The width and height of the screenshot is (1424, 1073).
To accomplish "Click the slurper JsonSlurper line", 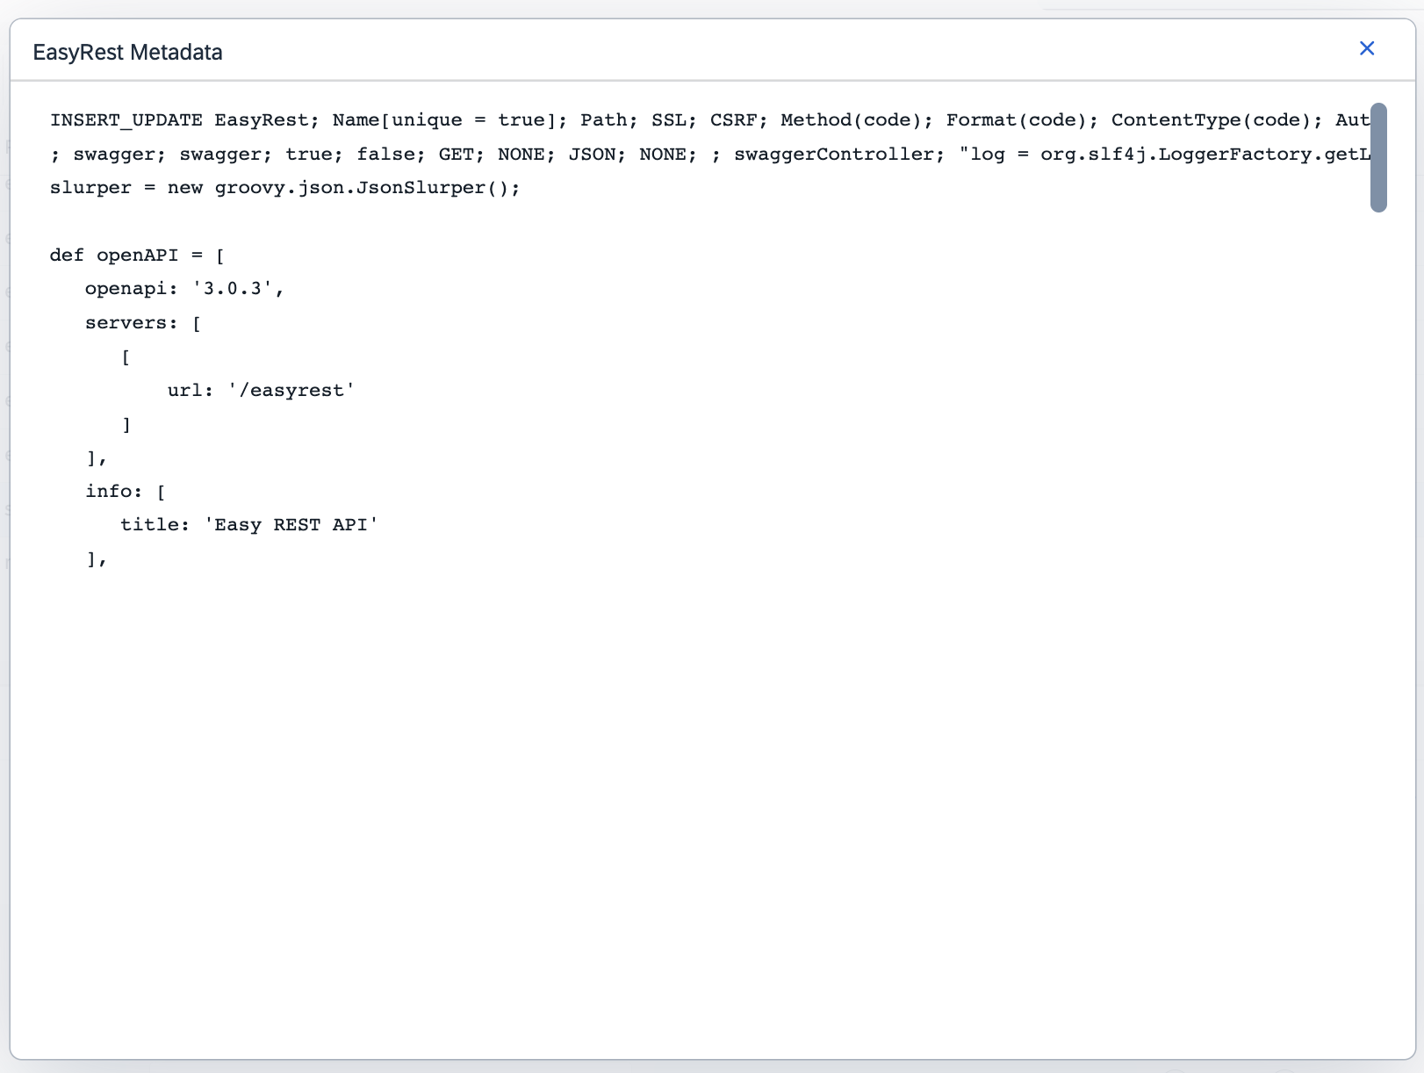I will [x=284, y=188].
